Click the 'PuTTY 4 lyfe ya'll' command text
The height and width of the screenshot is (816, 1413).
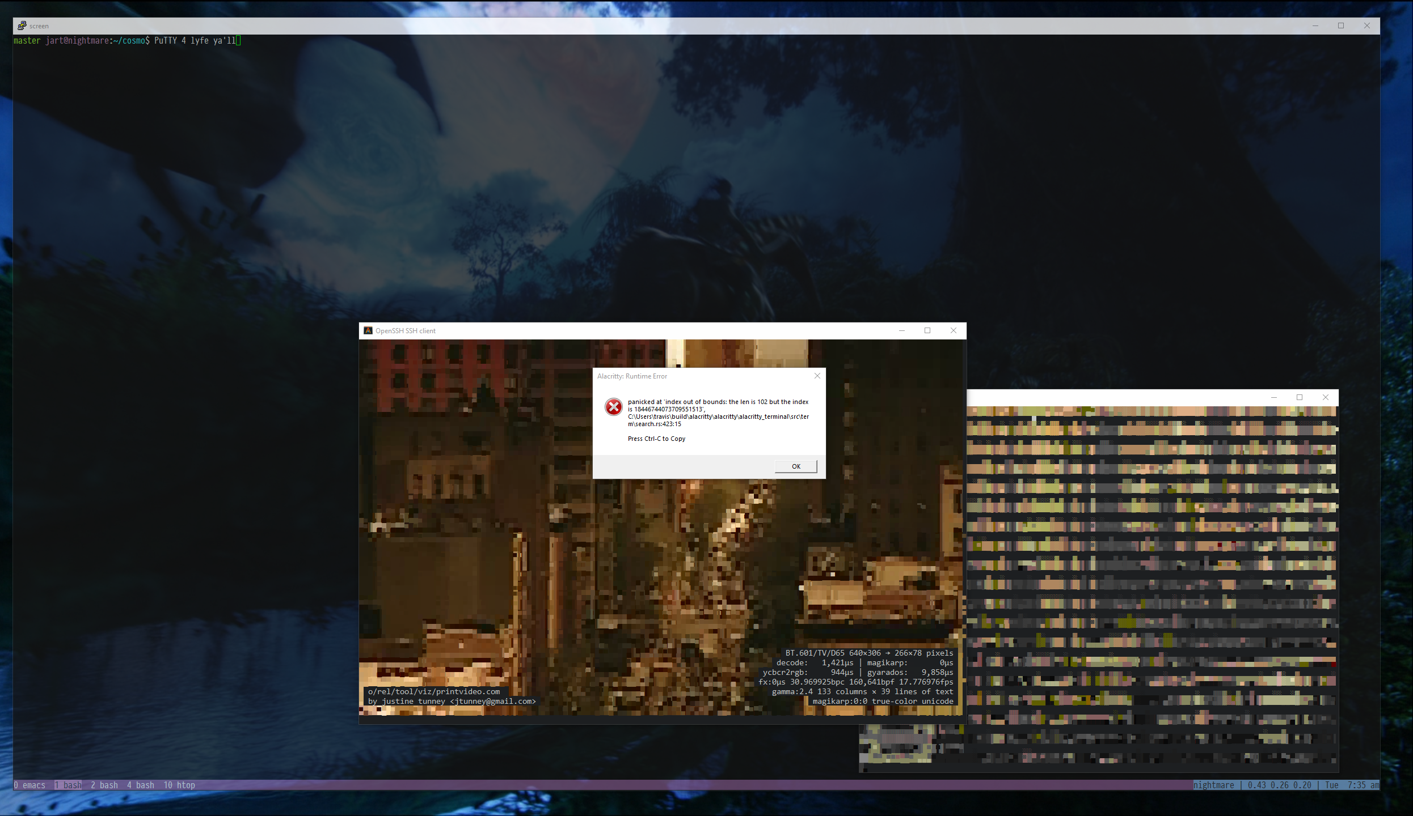pyautogui.click(x=195, y=41)
